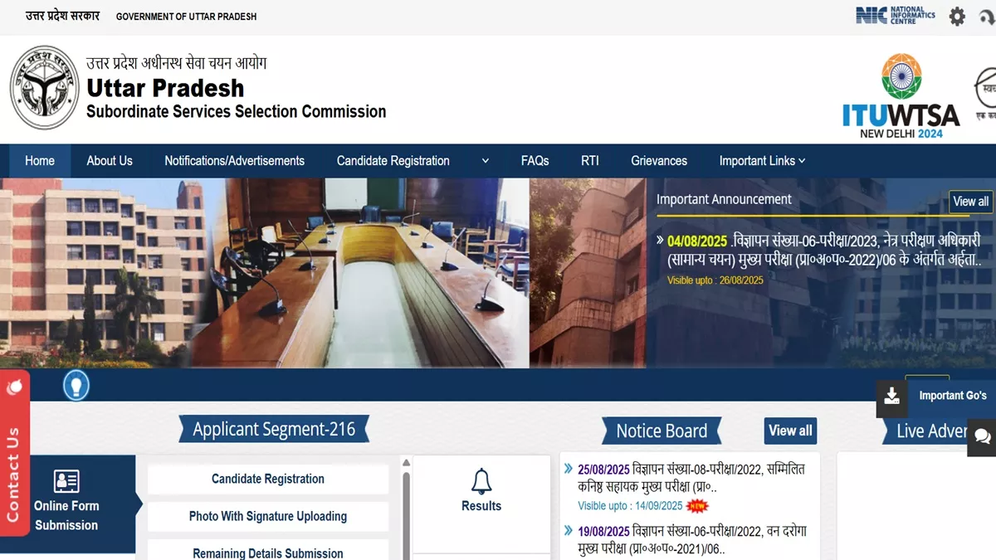Click View all in Important Announcement
Image resolution: width=996 pixels, height=560 pixels.
tap(970, 202)
